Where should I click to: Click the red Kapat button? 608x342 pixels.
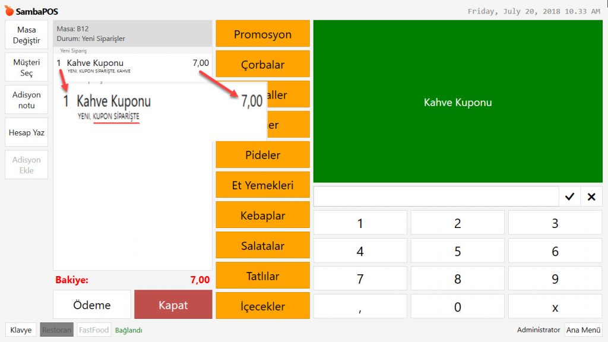[173, 305]
